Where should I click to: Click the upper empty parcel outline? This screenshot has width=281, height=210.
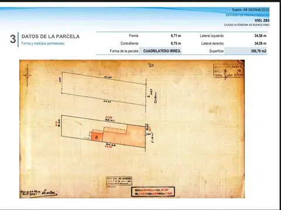click(x=104, y=89)
